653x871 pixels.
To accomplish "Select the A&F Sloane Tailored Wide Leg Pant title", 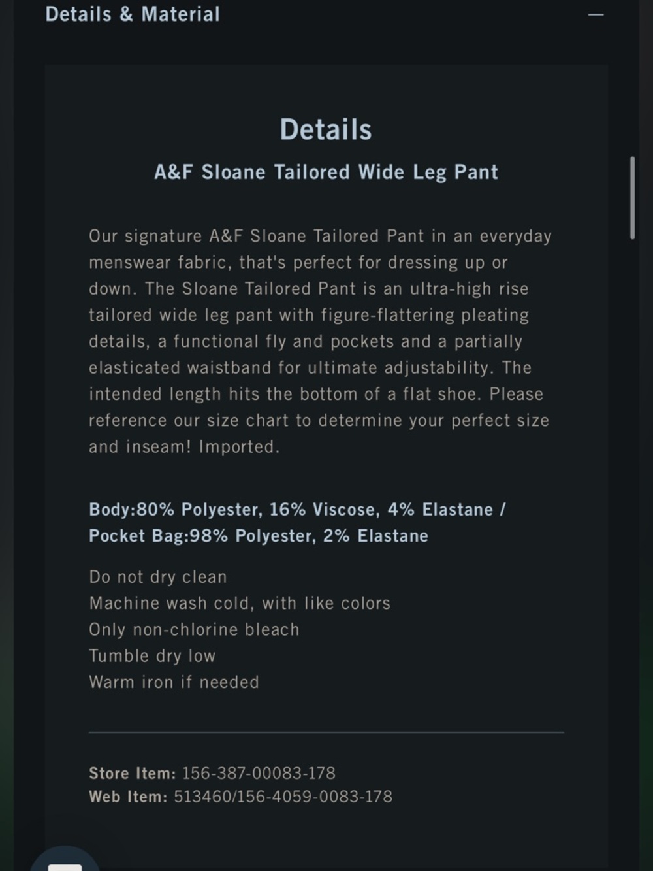I will pos(326,172).
